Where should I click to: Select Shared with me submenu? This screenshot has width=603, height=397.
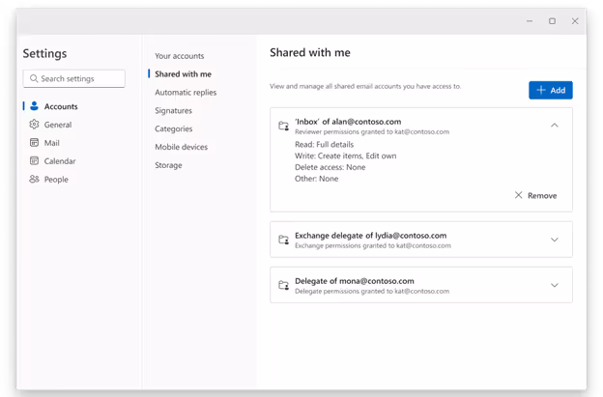[x=183, y=73]
